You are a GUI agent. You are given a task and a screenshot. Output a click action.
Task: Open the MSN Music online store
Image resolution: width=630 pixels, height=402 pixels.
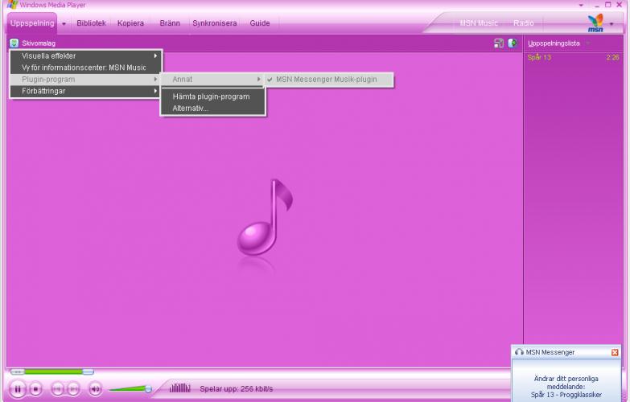[x=479, y=23]
